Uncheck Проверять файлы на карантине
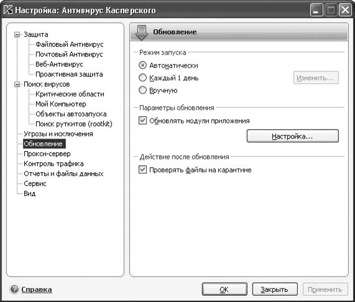355x302 pixels. pos(142,170)
